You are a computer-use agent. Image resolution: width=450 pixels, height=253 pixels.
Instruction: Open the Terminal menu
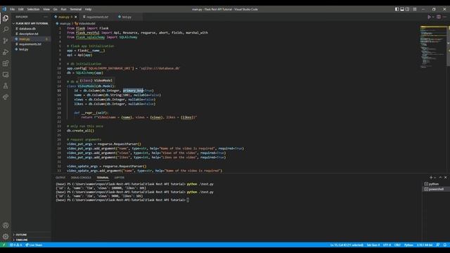76,9
